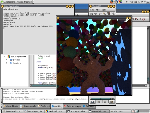Click the save icon at GIMP dialog bottom

[x=93, y=102]
